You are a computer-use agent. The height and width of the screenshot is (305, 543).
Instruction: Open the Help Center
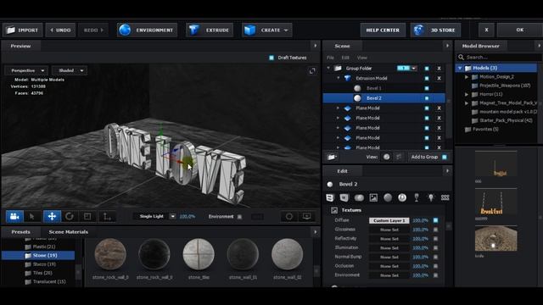[x=383, y=30]
